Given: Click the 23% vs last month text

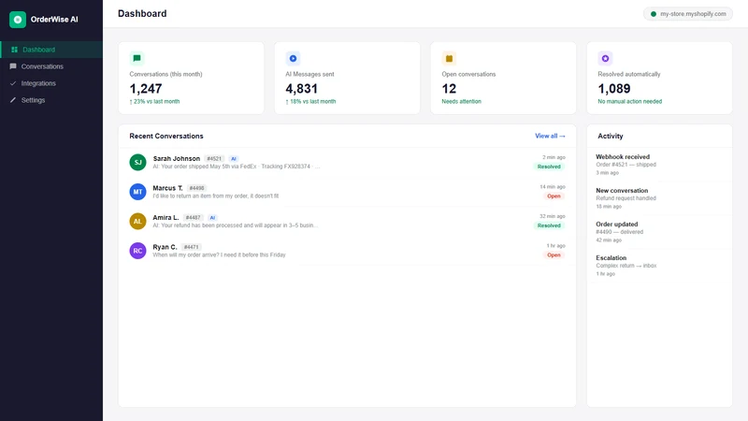Looking at the screenshot, I should tap(154, 102).
